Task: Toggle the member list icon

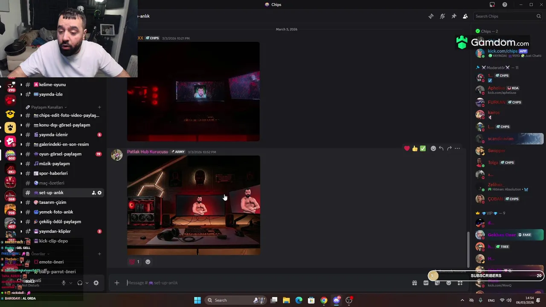Action: [465, 16]
